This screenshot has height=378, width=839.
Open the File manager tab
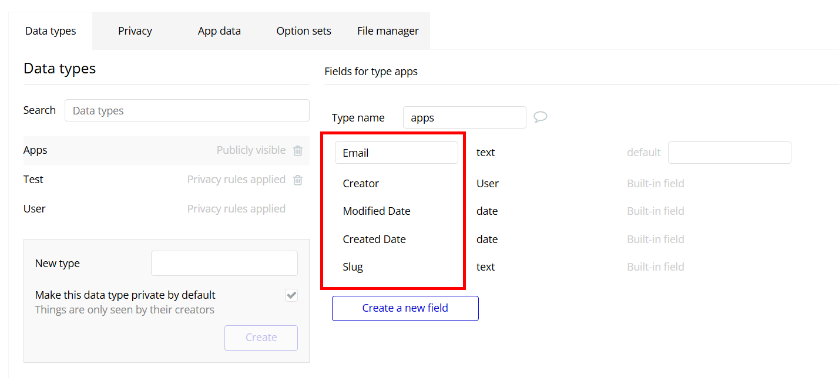coord(388,31)
